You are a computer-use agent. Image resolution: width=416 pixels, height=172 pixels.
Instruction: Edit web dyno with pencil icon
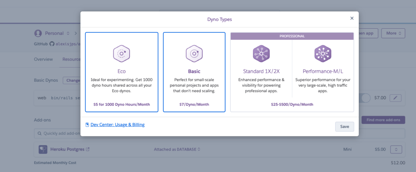(395, 98)
